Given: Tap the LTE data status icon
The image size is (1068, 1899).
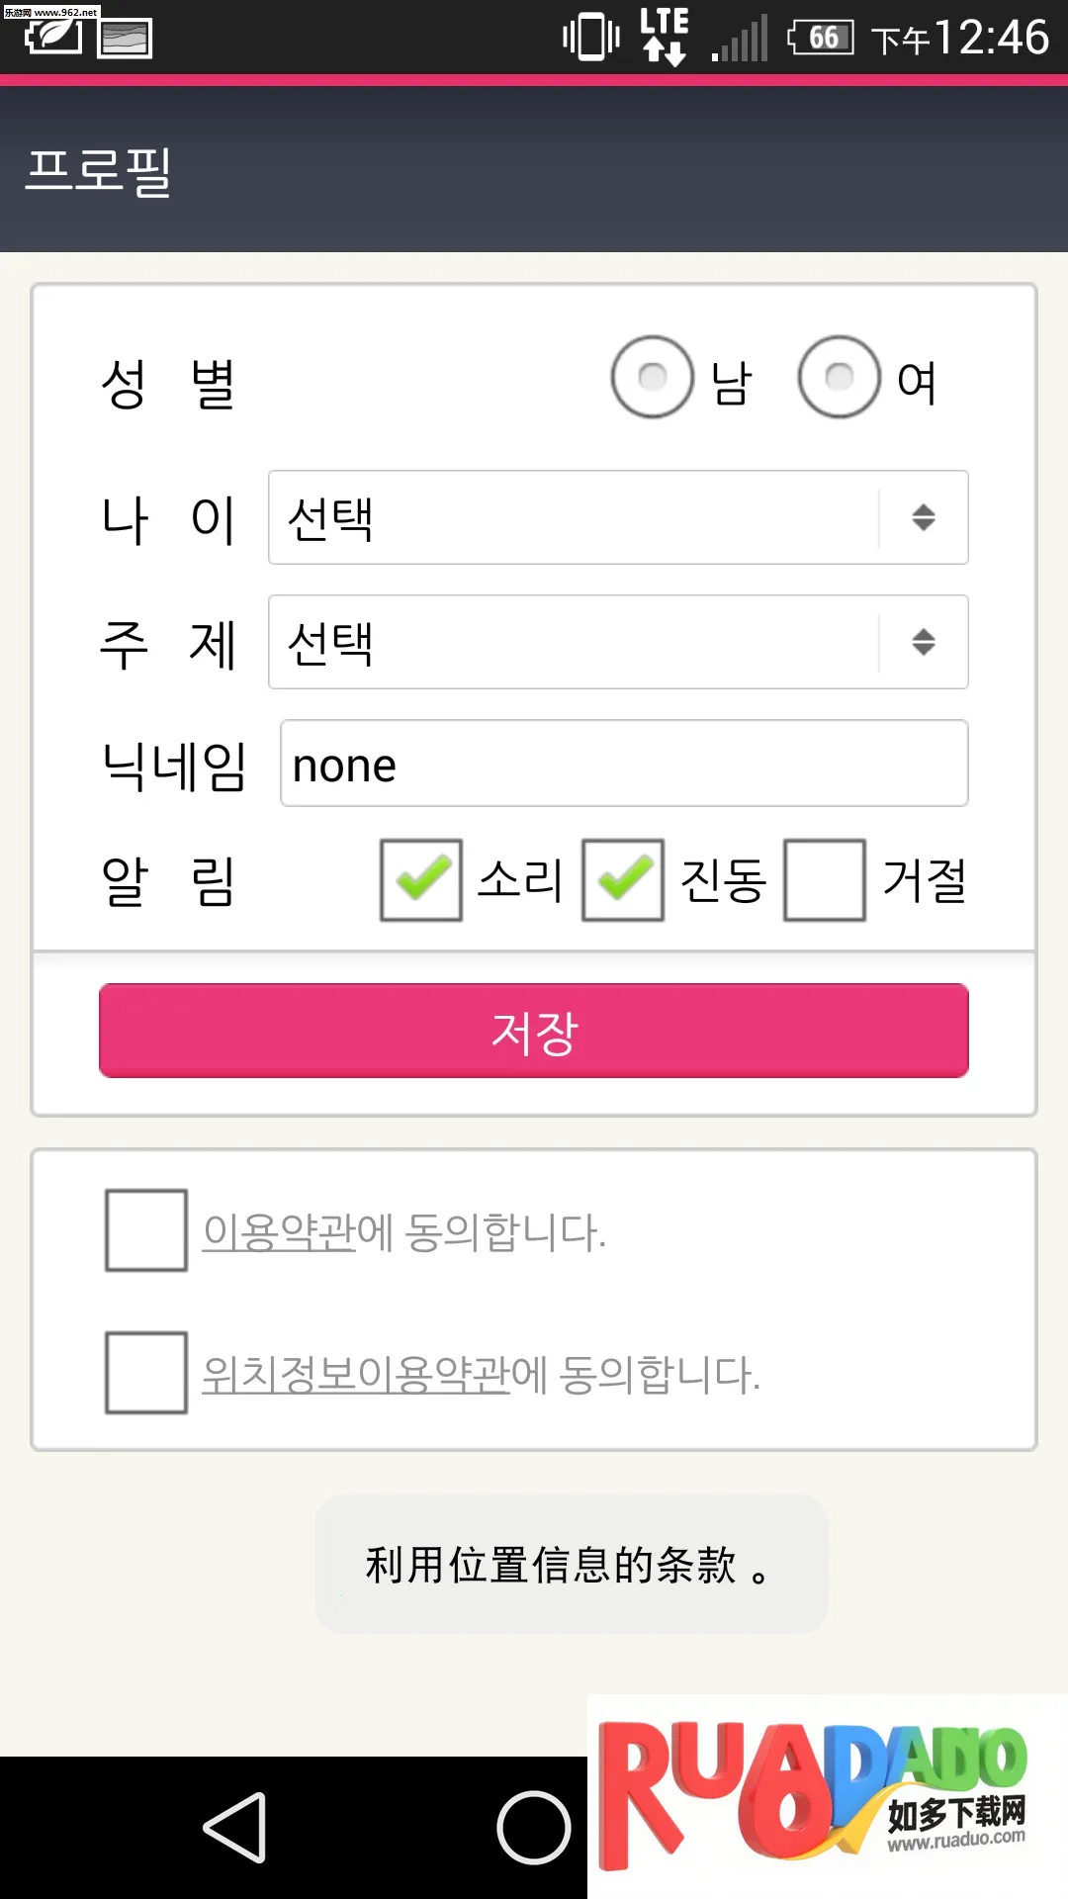Looking at the screenshot, I should pos(664,37).
